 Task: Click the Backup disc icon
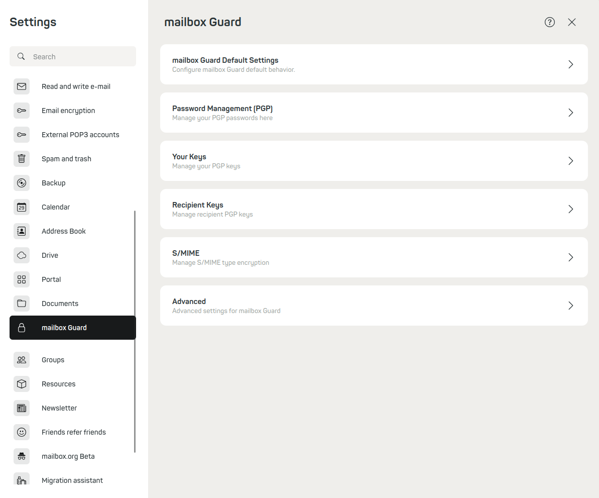tap(22, 183)
